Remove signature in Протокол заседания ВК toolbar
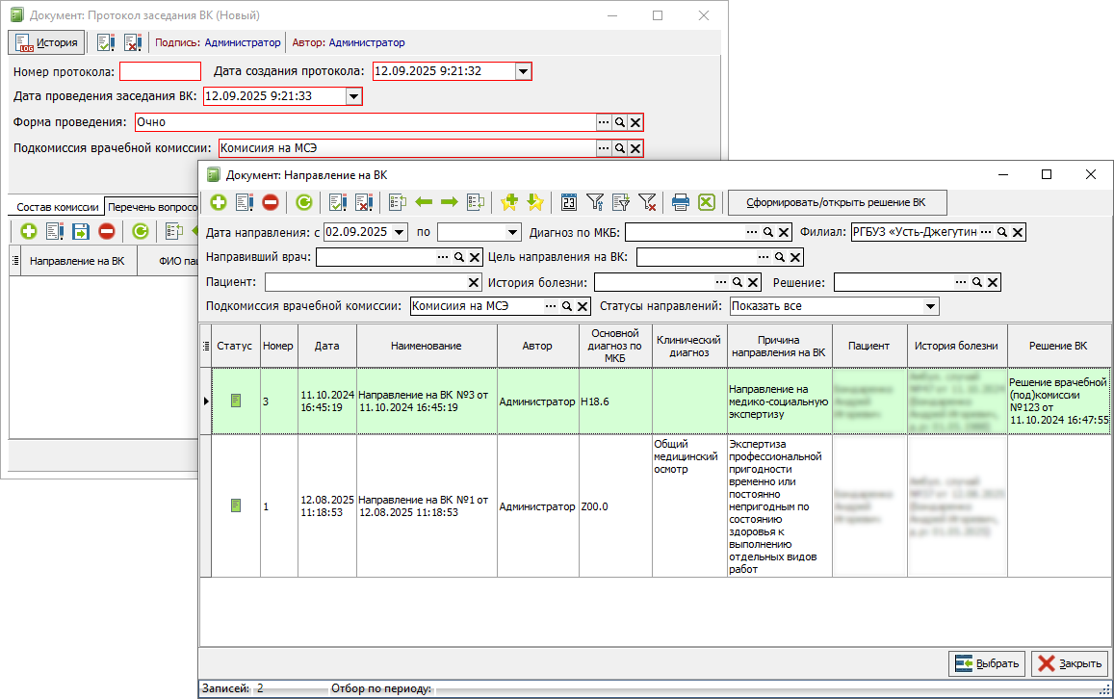This screenshot has height=699, width=1114. (x=132, y=42)
